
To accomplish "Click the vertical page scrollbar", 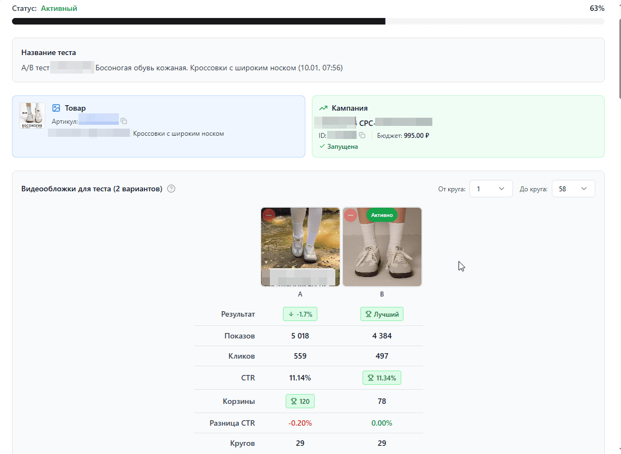I will point(617,55).
